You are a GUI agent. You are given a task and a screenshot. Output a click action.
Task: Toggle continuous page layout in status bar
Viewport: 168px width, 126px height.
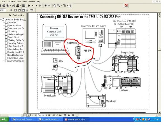click(69, 115)
